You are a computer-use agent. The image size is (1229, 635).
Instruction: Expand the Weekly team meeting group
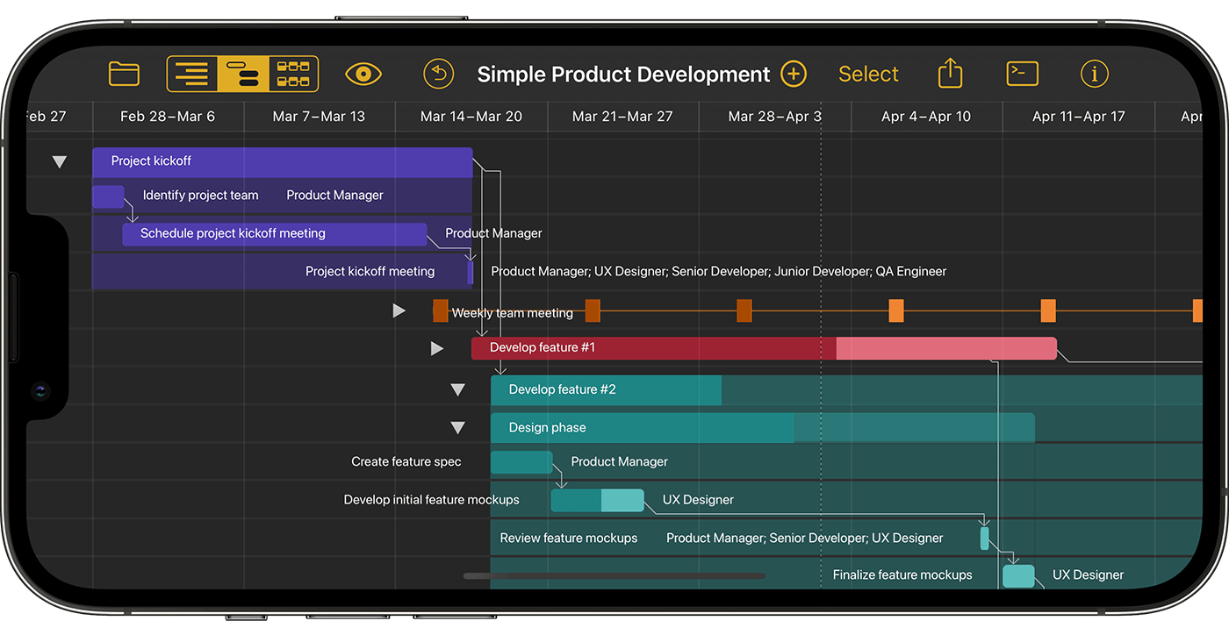399,311
